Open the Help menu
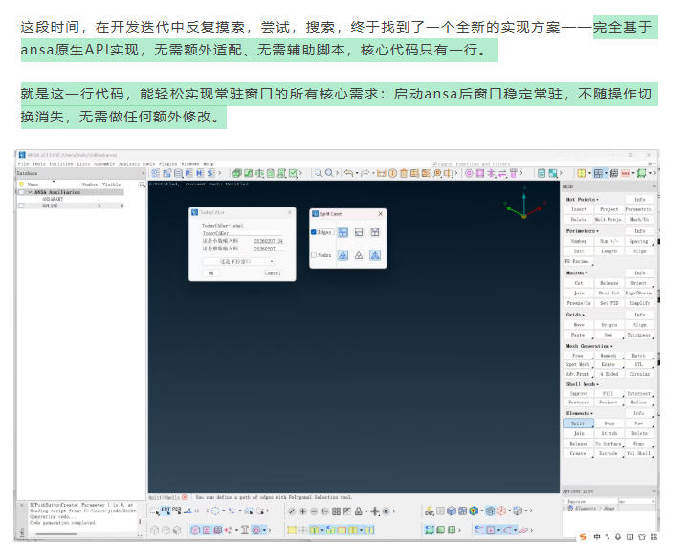685x544 pixels. [209, 164]
